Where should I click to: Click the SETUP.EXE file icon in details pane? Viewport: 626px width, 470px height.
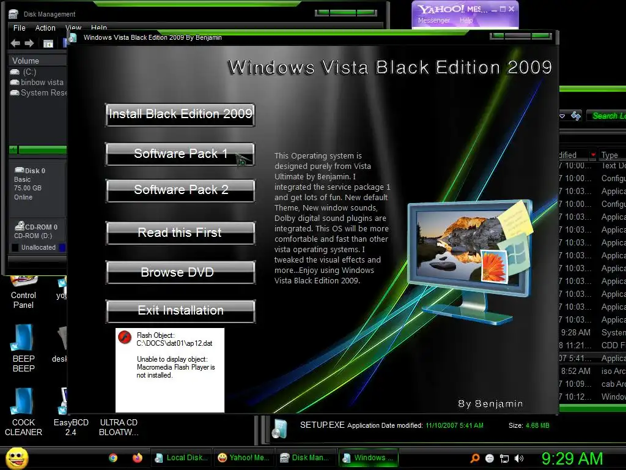(x=279, y=429)
